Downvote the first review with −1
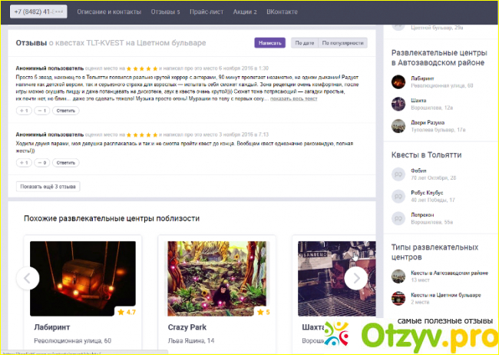Viewport: 499px width, 355px height. [x=42, y=111]
